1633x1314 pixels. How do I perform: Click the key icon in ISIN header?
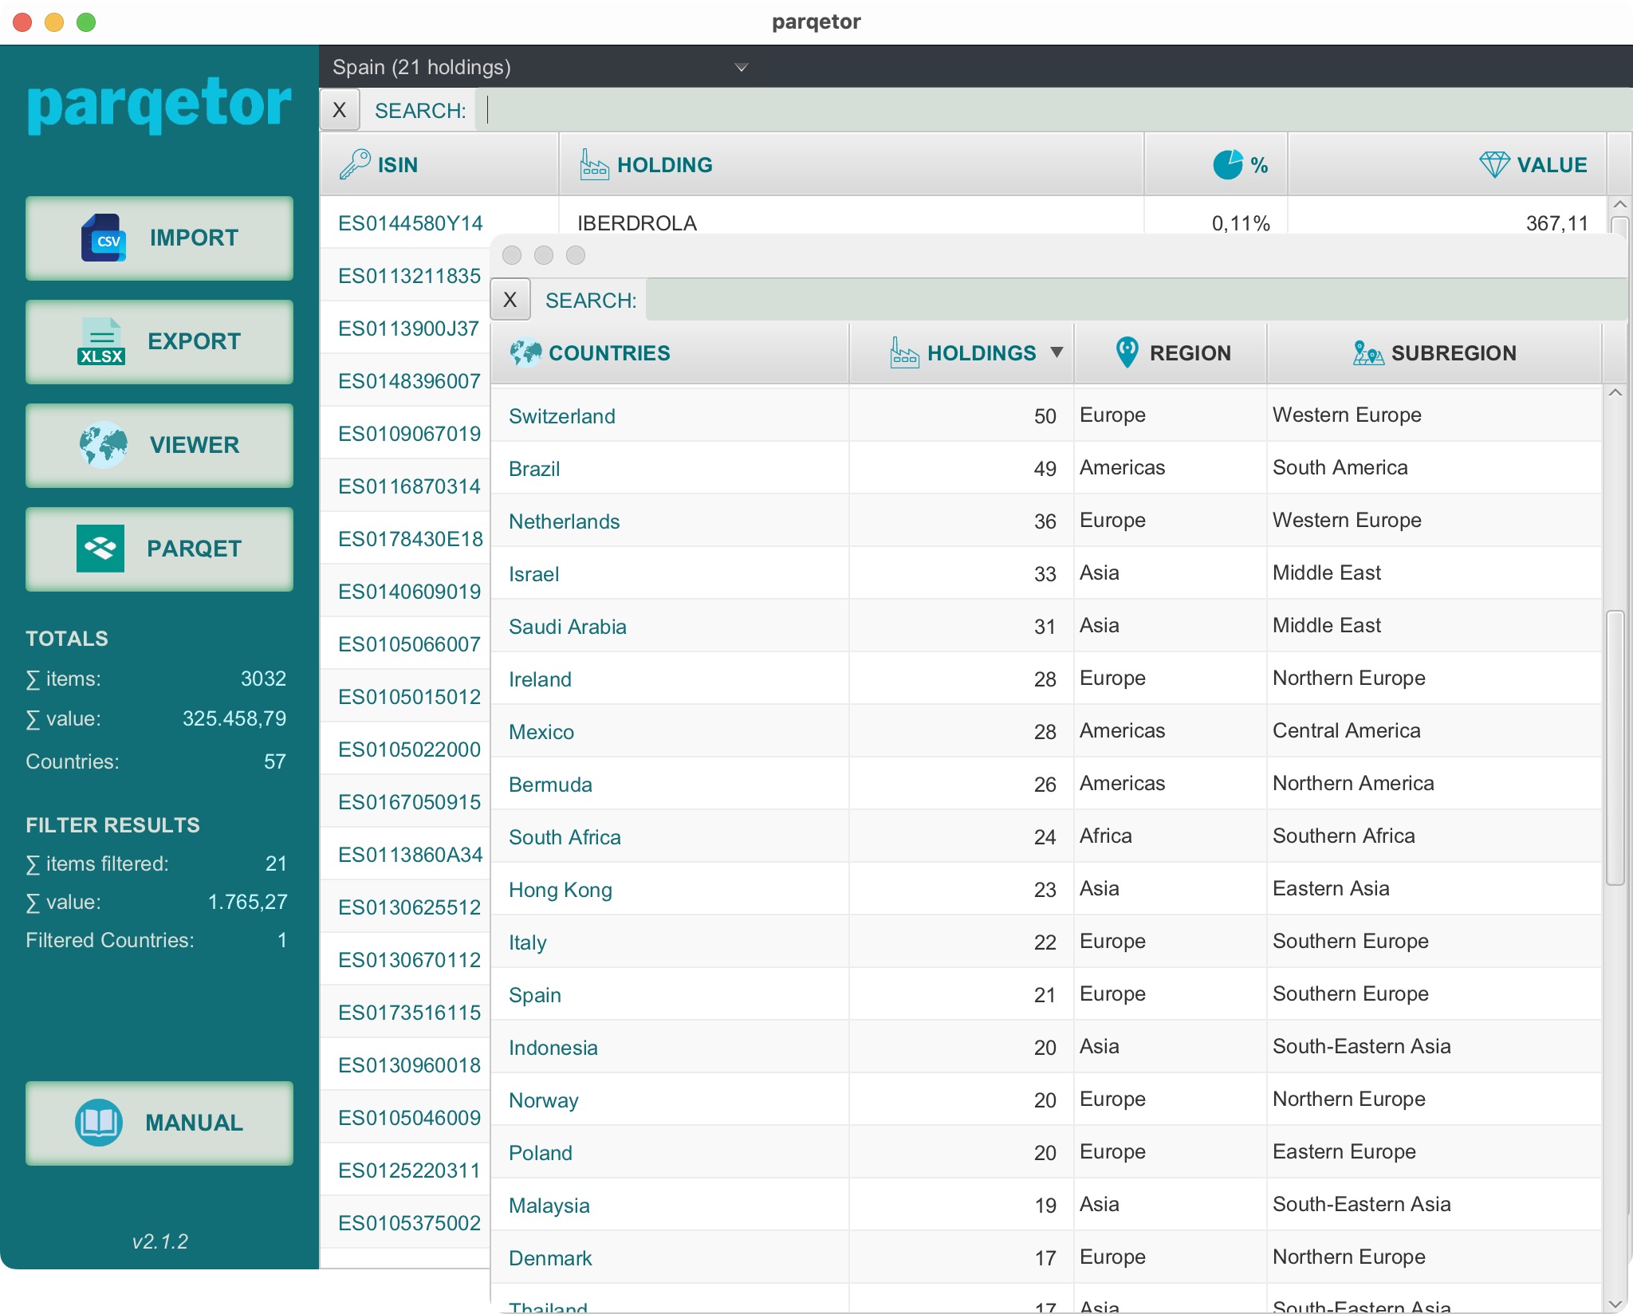pos(355,164)
